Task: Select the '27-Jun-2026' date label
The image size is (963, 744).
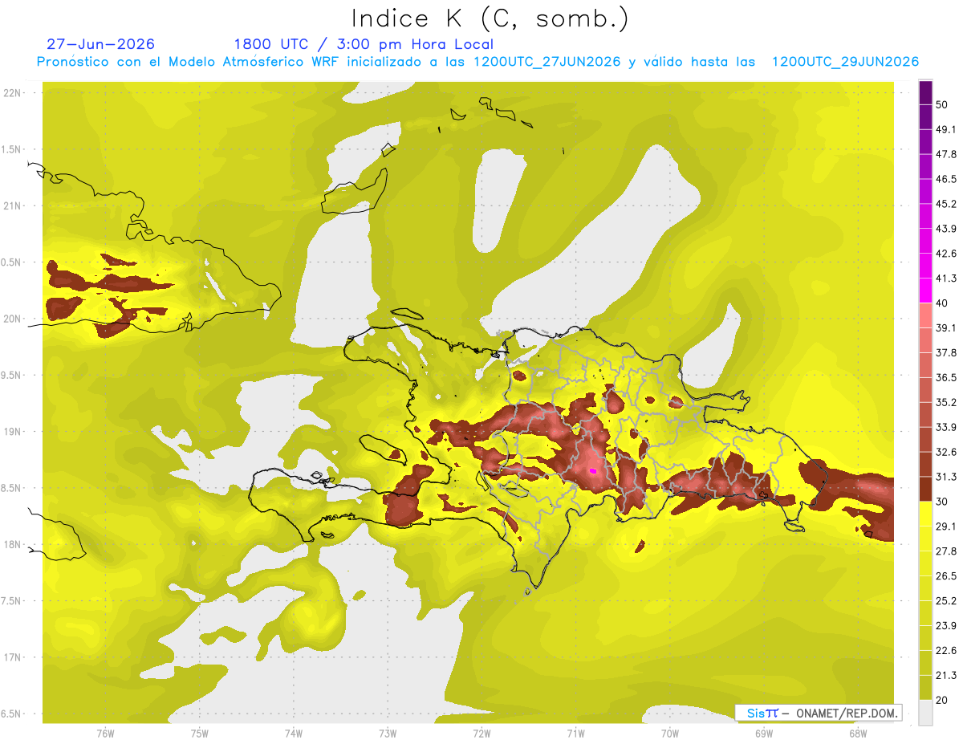Action: pyautogui.click(x=101, y=44)
